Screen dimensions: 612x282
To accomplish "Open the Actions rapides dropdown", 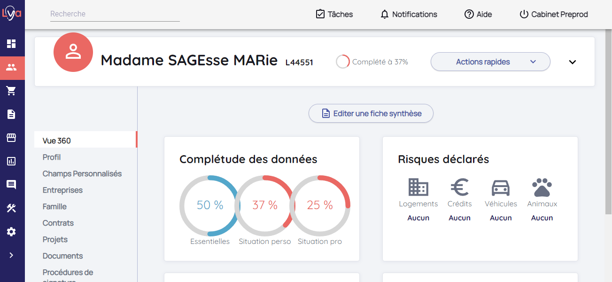I will 490,62.
